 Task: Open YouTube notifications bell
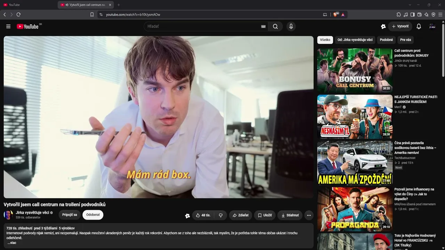click(419, 26)
